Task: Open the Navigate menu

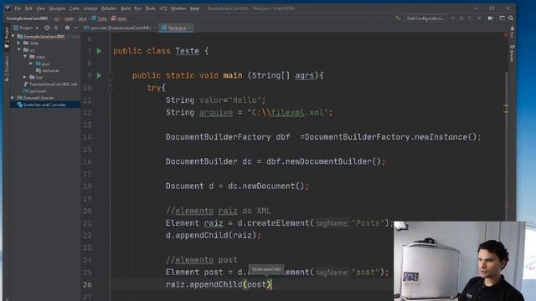Action: coord(57,8)
